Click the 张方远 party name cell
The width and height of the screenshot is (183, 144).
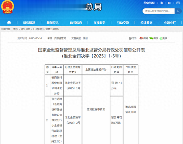[57, 120]
